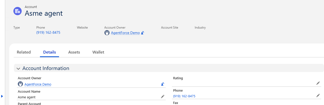This screenshot has height=105, width=324.
Task: Change owner icon in Account Information section
Action: pyautogui.click(x=163, y=84)
